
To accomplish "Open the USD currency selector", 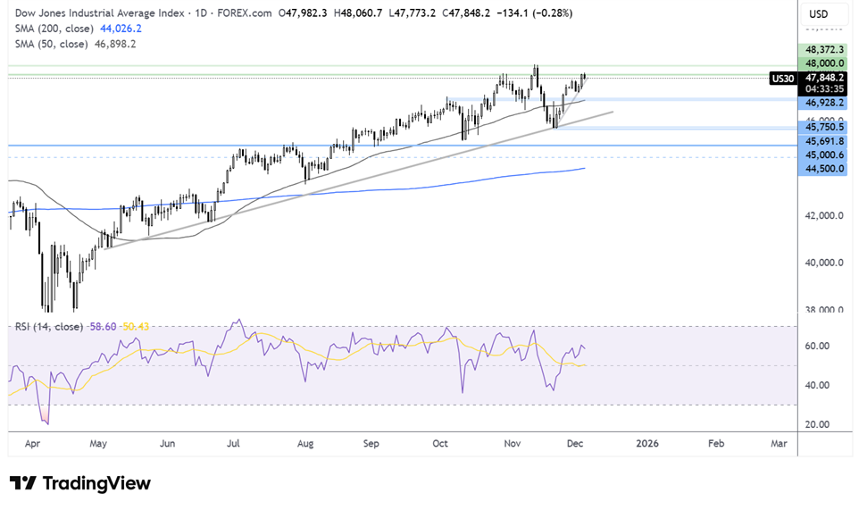I will [819, 13].
